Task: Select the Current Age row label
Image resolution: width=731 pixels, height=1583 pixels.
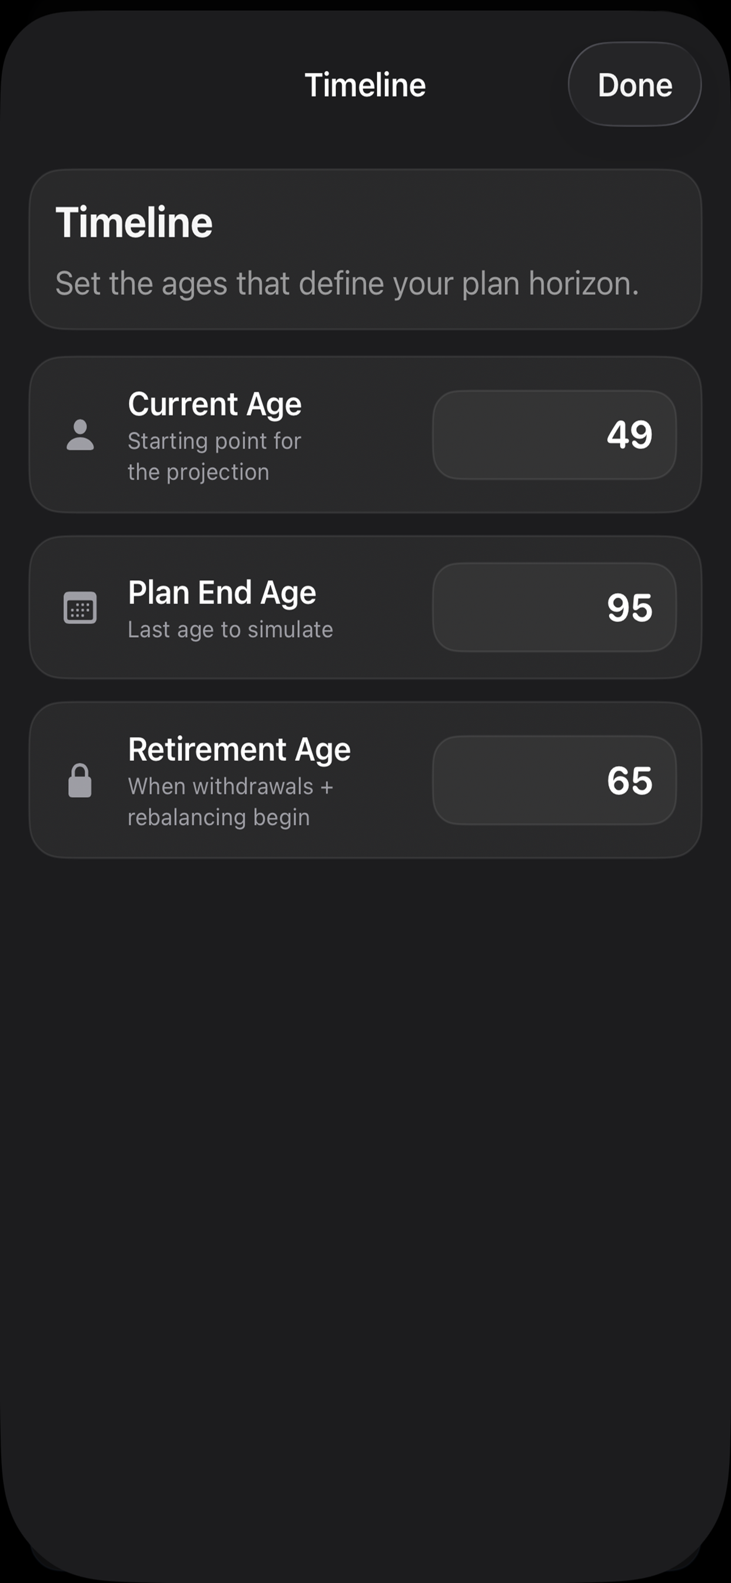Action: click(x=215, y=405)
